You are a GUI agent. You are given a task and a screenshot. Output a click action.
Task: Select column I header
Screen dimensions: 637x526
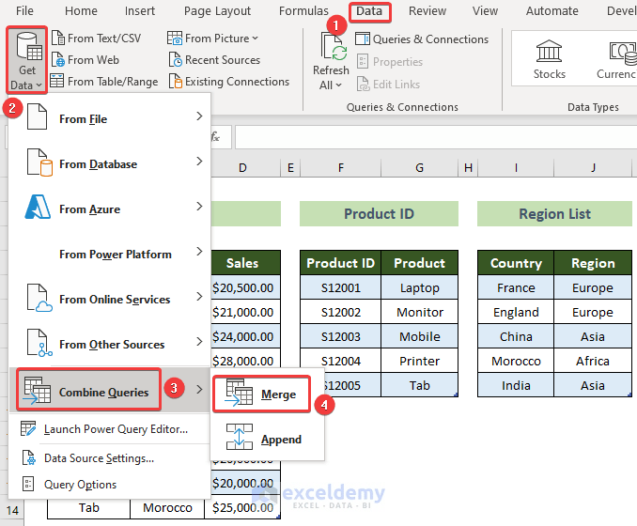click(516, 168)
